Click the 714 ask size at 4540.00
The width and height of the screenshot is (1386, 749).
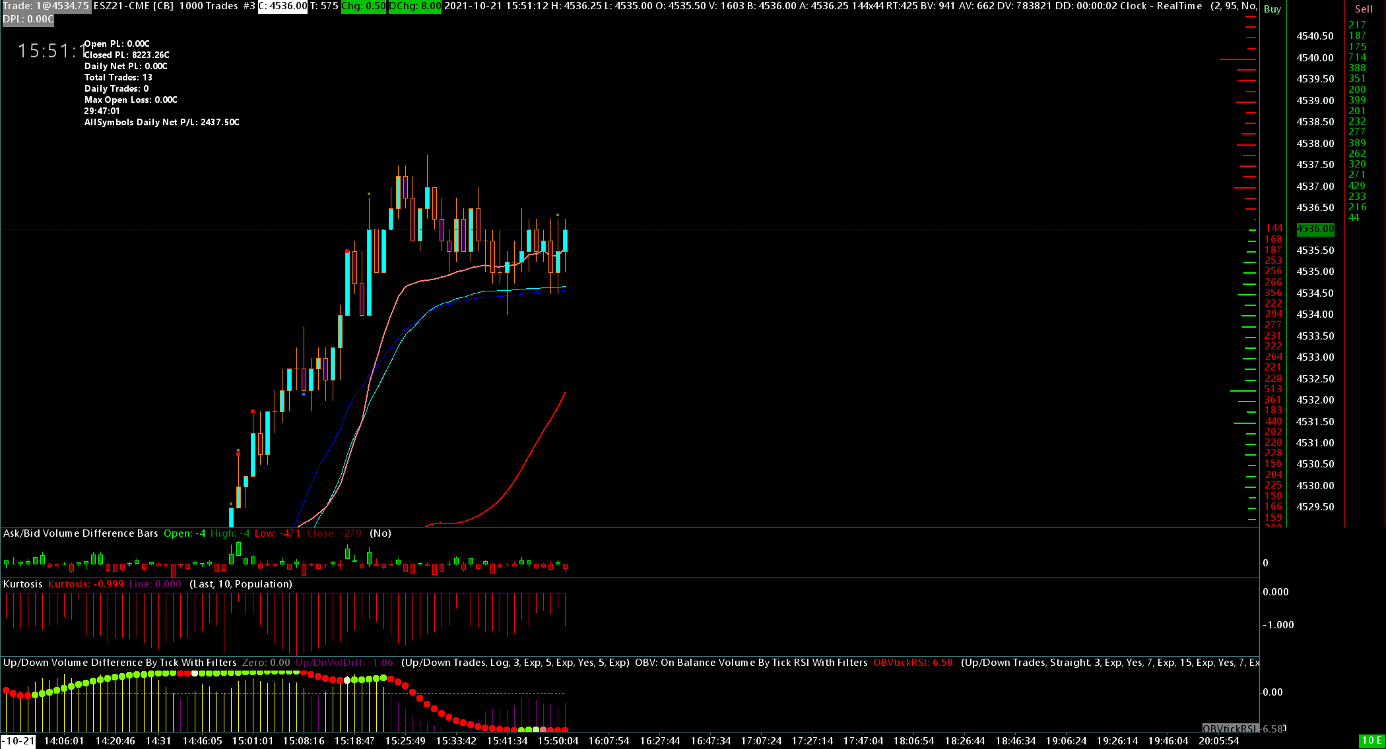click(1357, 57)
